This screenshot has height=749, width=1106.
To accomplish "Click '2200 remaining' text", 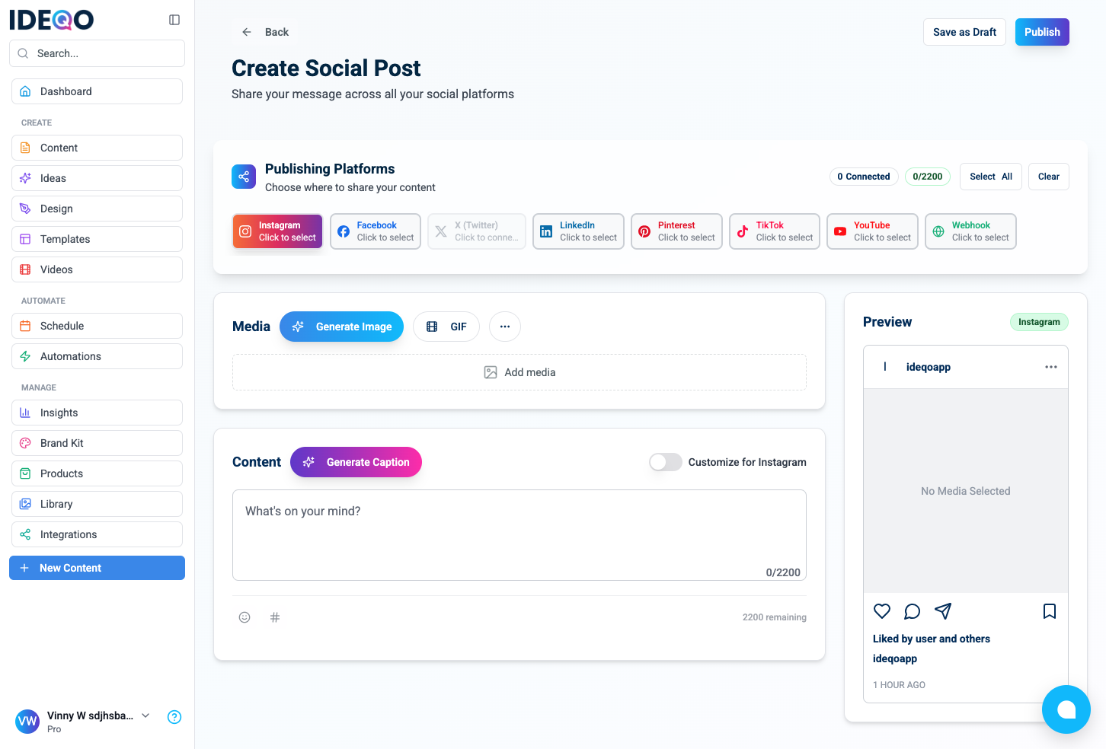I will pyautogui.click(x=775, y=617).
